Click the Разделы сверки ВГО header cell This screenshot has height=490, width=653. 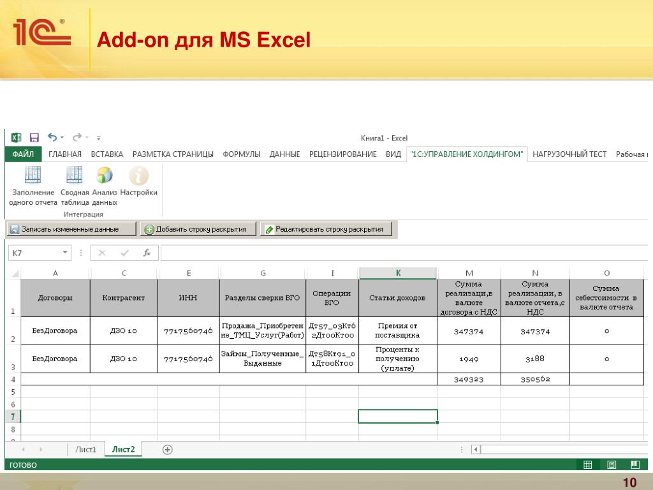click(x=262, y=298)
